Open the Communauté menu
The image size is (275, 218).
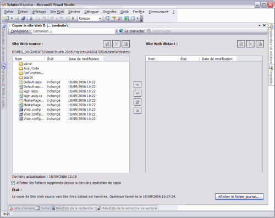(x=158, y=12)
